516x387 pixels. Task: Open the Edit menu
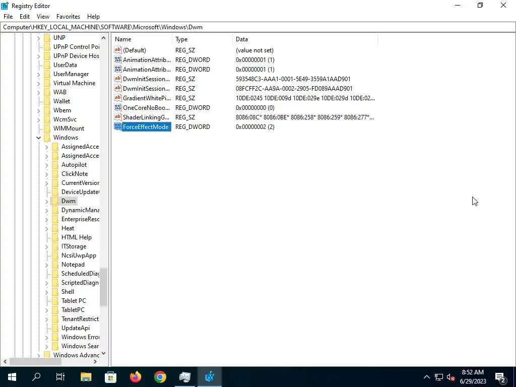coord(25,17)
